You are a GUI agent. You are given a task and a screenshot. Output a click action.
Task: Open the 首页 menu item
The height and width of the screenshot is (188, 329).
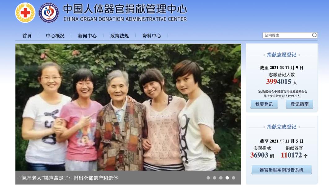click(x=27, y=36)
